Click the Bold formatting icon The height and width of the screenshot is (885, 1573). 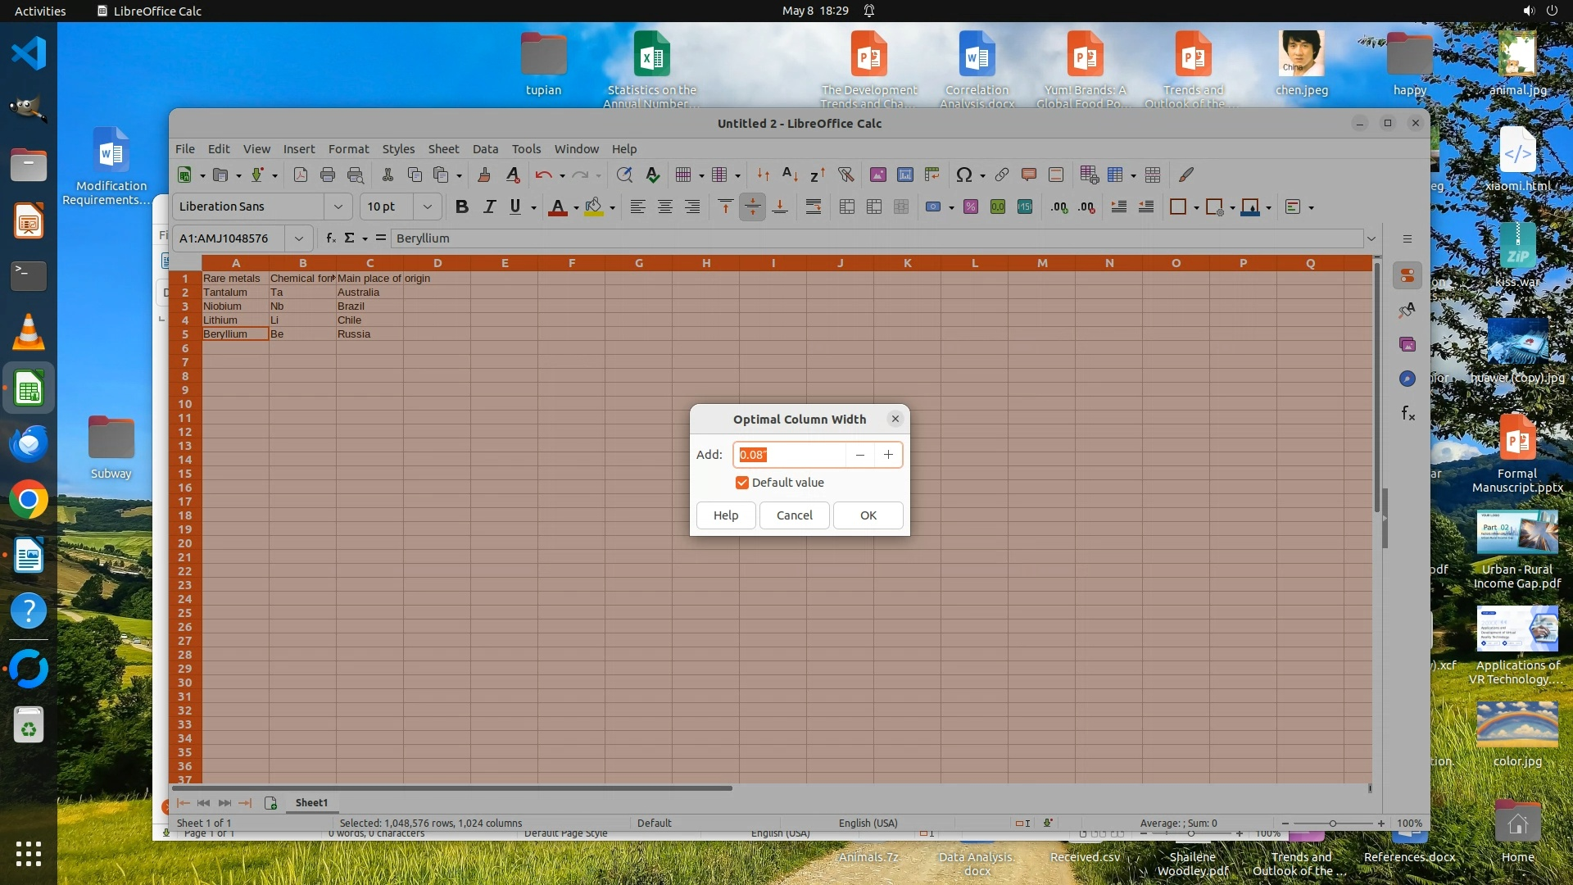coord(461,207)
